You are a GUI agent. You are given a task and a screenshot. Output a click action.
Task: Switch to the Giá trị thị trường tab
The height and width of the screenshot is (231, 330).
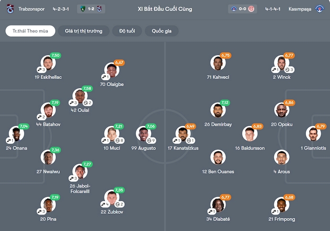click(x=84, y=31)
